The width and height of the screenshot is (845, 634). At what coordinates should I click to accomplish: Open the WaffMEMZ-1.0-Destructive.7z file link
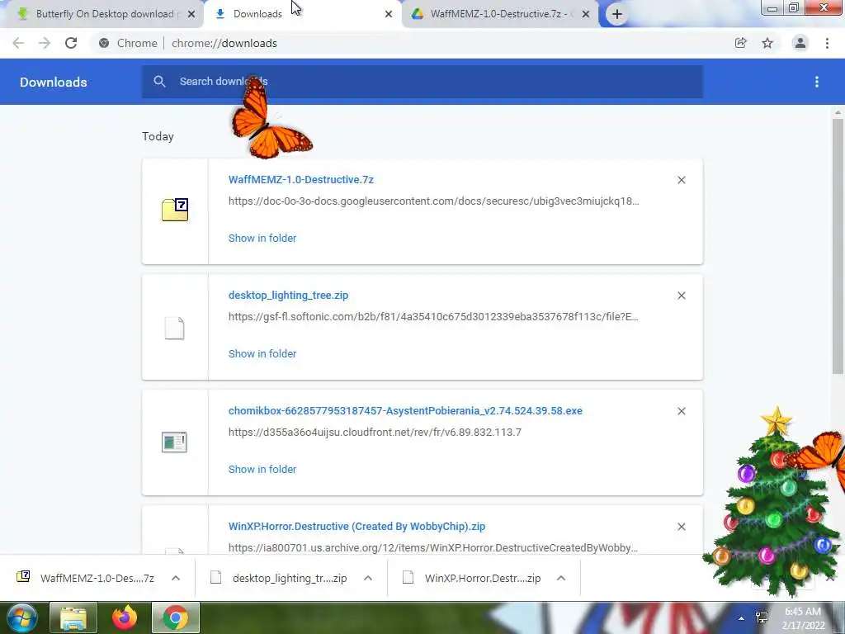click(x=300, y=179)
